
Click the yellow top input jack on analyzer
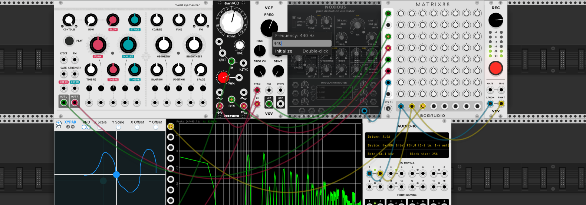coord(171,127)
